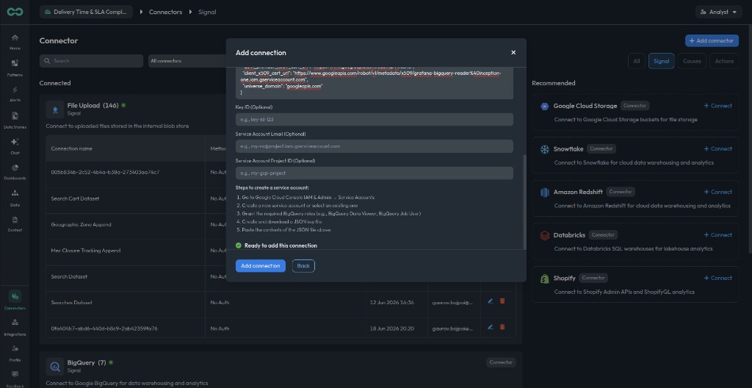
Task: Connect Databricks
Action: click(718, 235)
